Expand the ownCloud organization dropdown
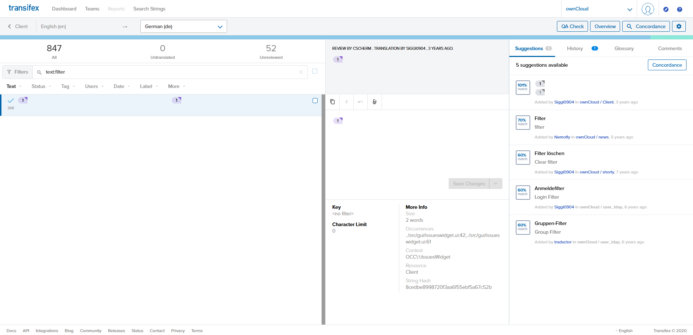Image resolution: width=693 pixels, height=335 pixels. 599,9
